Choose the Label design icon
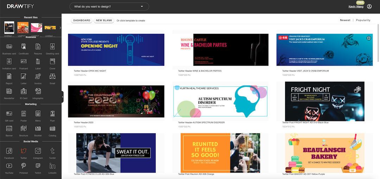The height and width of the screenshot is (179, 380). pyautogui.click(x=38, y=61)
